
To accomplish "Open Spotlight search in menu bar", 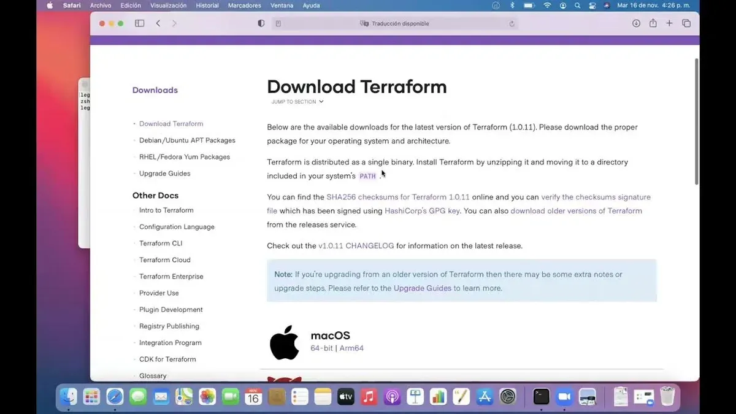I will [577, 6].
